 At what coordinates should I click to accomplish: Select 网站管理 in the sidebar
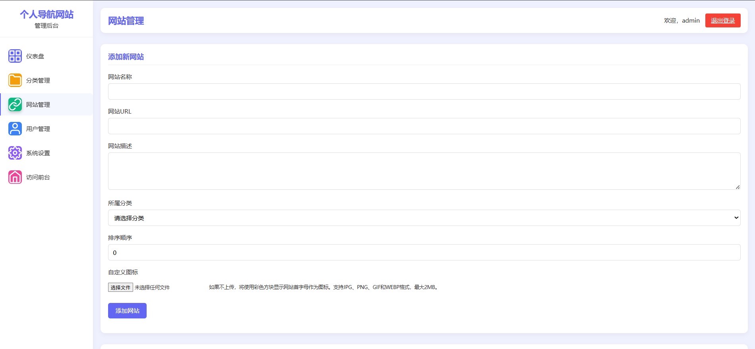pyautogui.click(x=46, y=104)
